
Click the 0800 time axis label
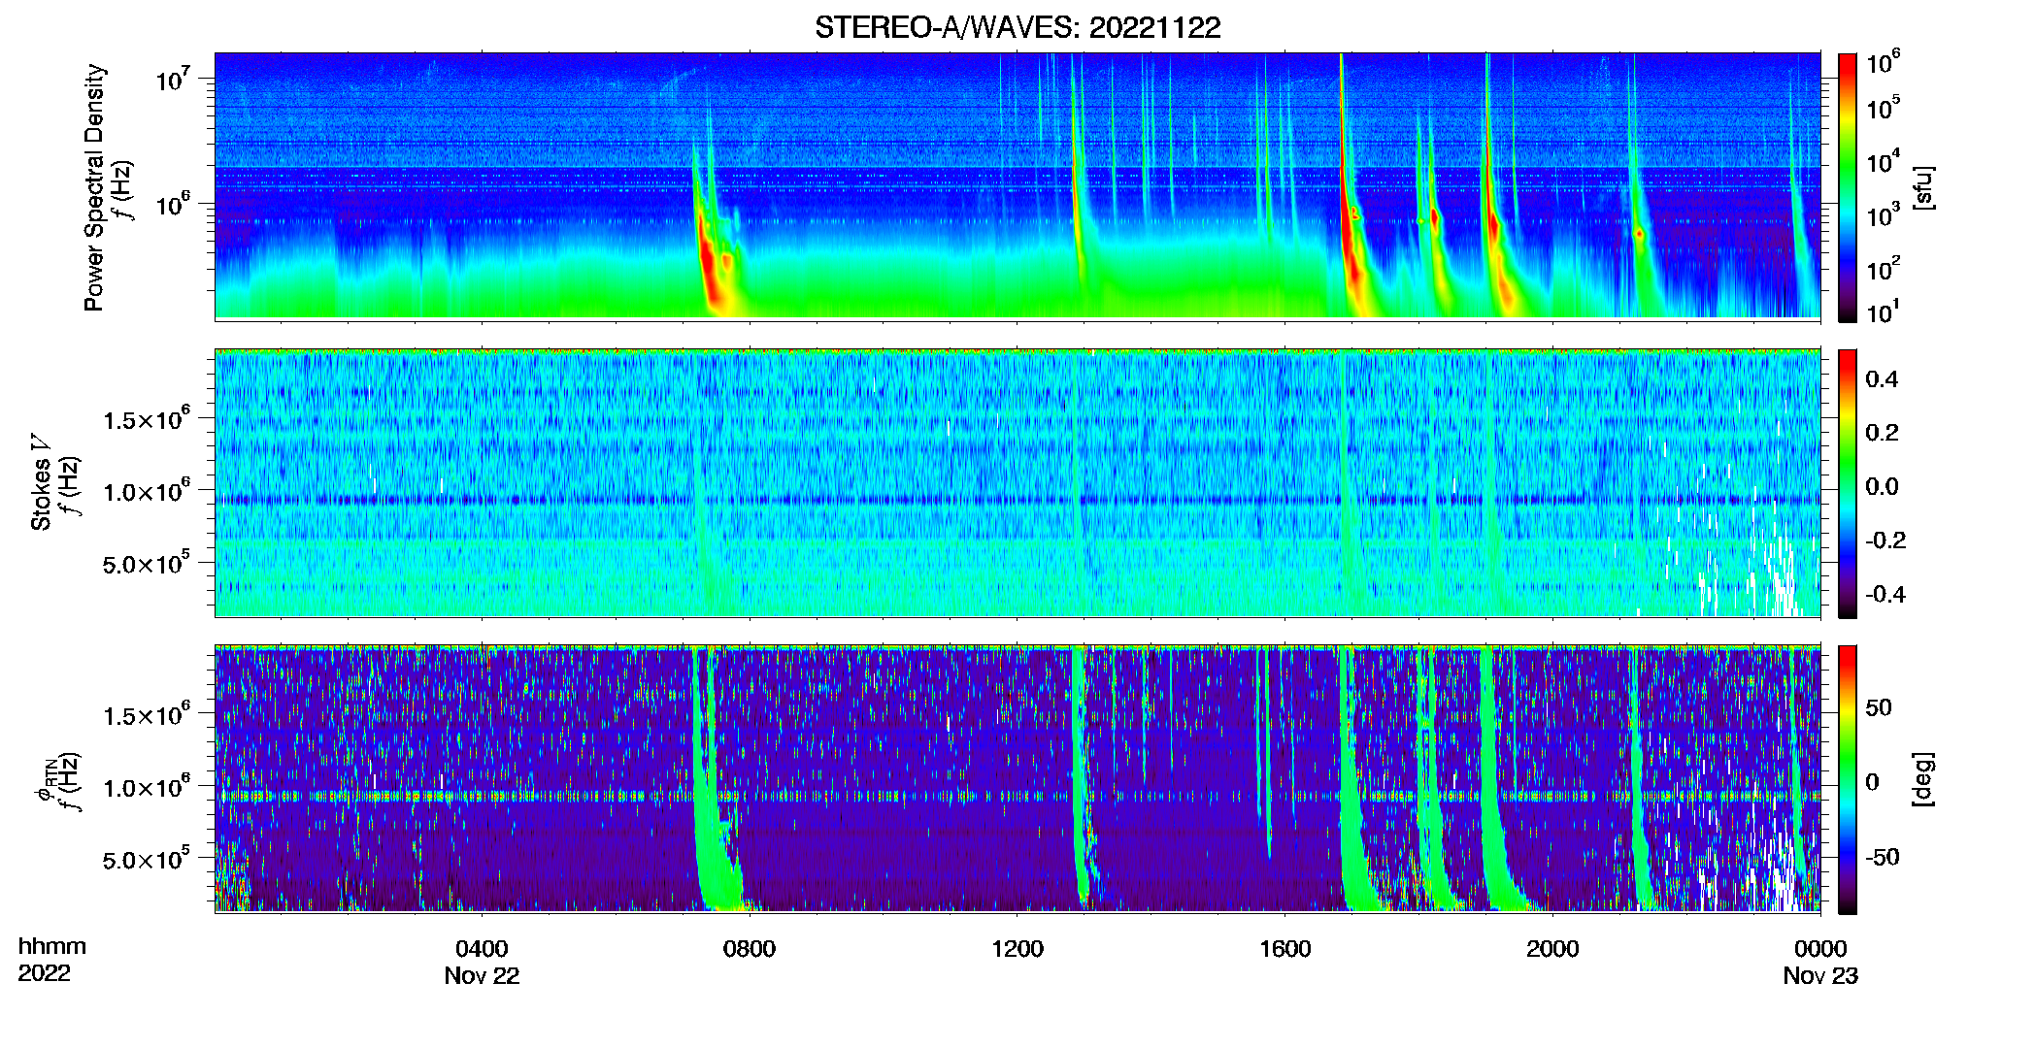[x=750, y=949]
